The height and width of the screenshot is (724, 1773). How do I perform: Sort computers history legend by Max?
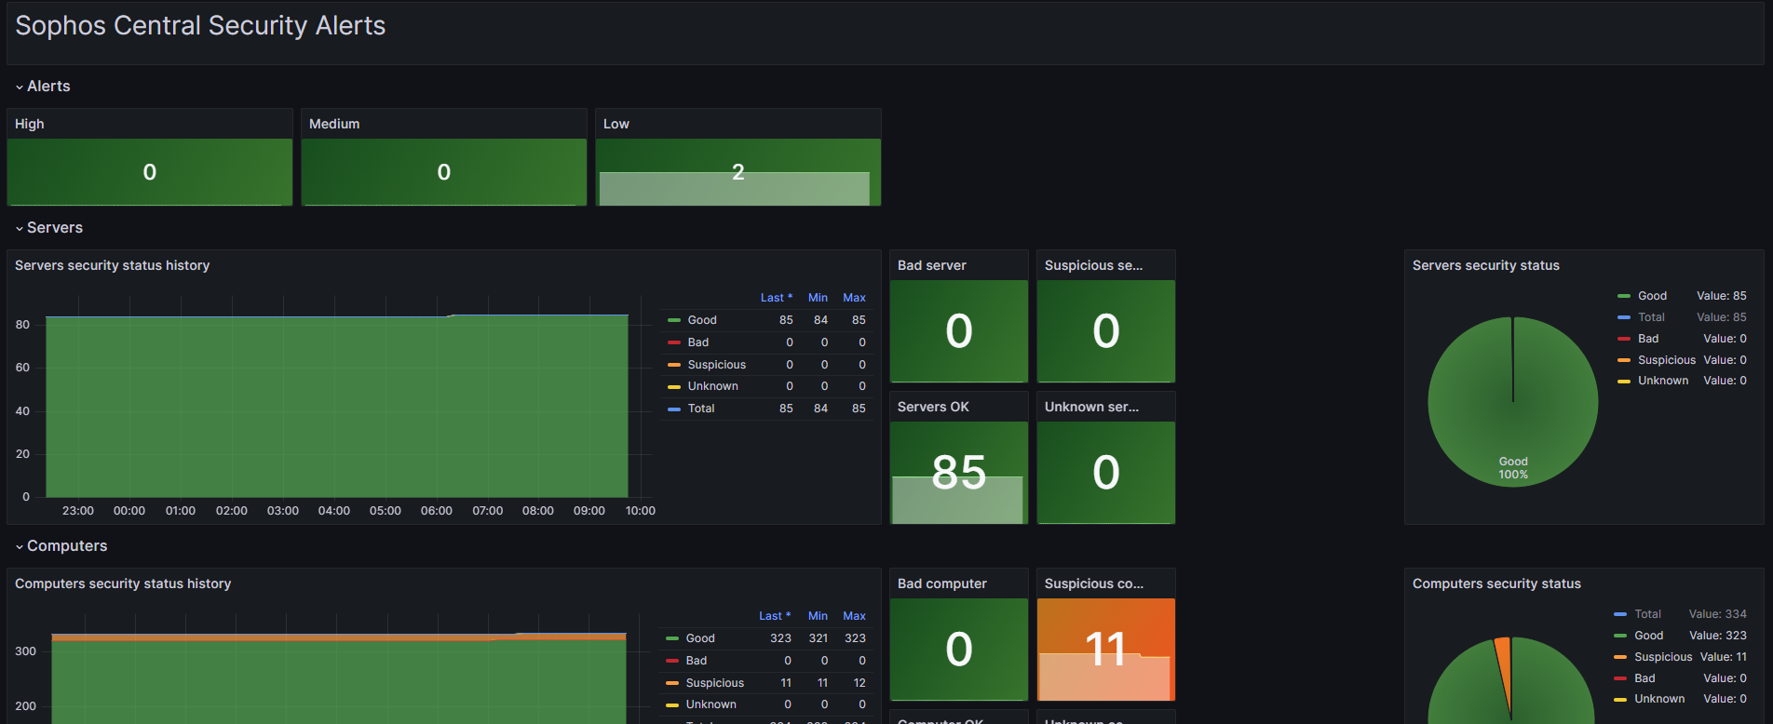854,616
